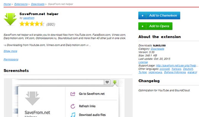This screenshot has width=199, height=117.
Task: View the License link
Action: 143,62
